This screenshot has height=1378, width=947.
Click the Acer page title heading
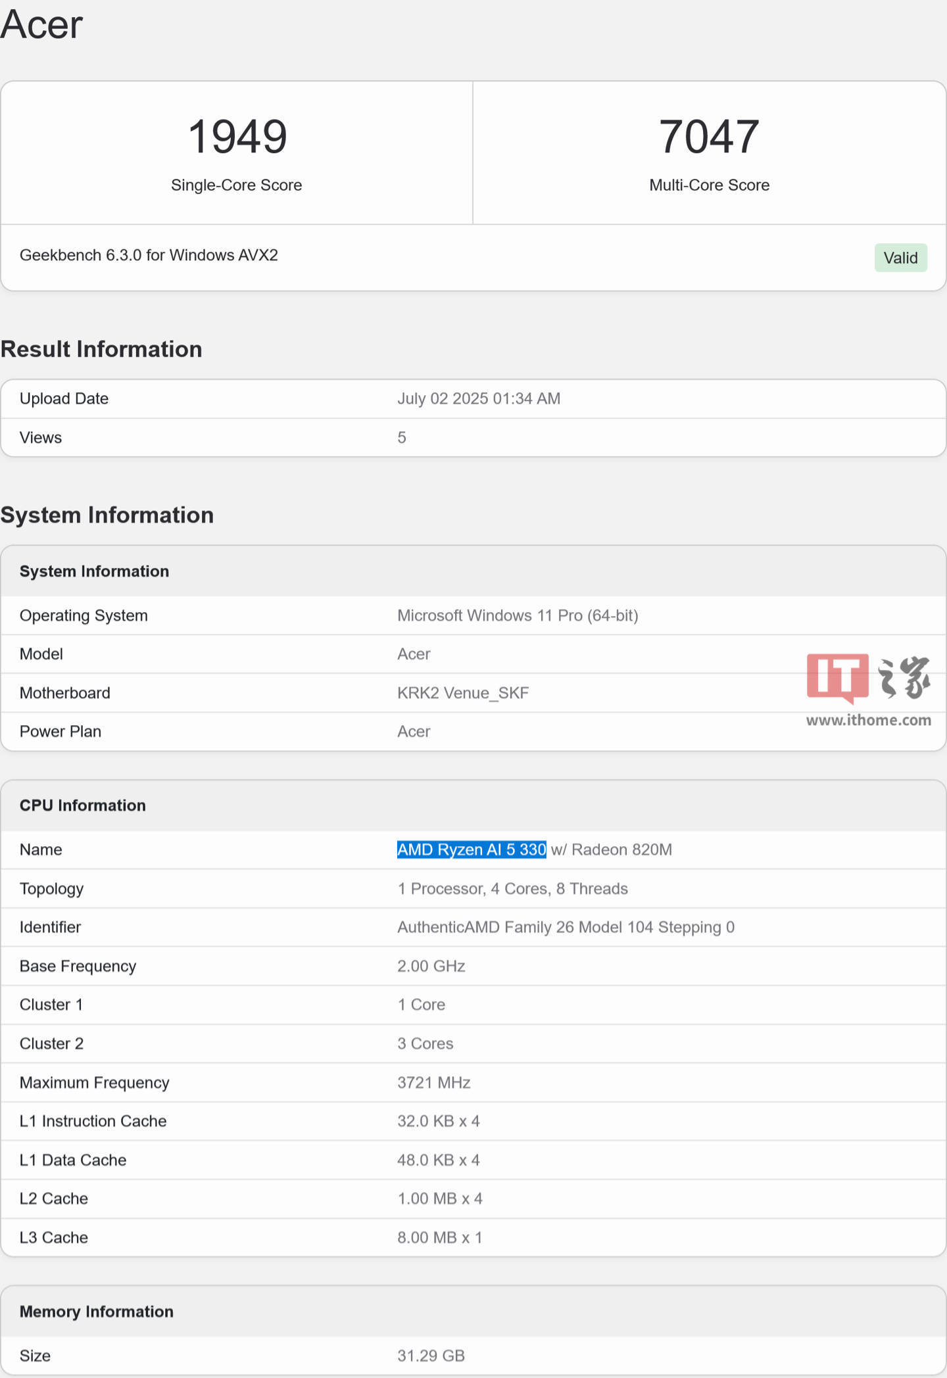[41, 25]
